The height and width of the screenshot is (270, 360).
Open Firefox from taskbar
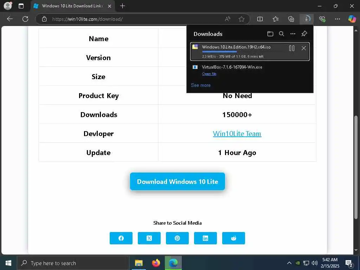pos(156,263)
